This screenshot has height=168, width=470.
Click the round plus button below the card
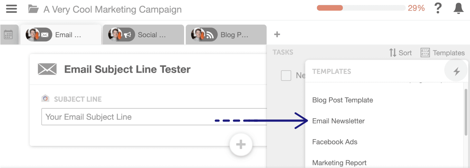241,145
